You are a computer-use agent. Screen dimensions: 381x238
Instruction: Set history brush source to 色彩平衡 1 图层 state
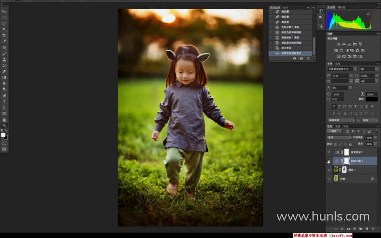[x=271, y=27]
